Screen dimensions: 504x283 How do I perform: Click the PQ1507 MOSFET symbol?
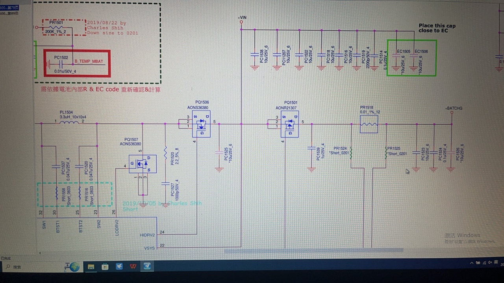coord(143,164)
